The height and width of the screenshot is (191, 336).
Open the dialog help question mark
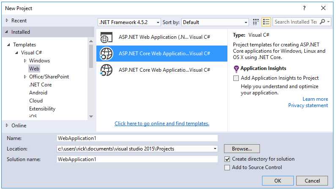(x=304, y=8)
